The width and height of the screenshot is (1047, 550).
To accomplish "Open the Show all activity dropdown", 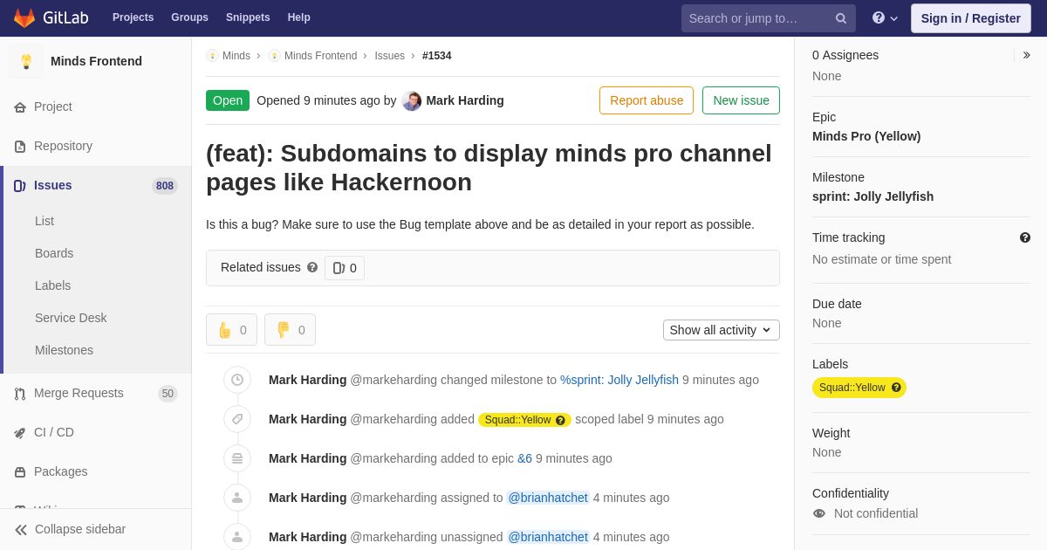I will [722, 330].
